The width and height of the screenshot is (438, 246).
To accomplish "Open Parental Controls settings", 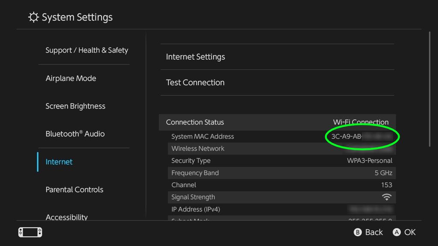I will 74,190.
